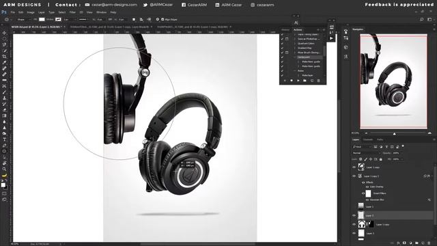
Task: Create new group folder icon in Layers
Action: 417,243
